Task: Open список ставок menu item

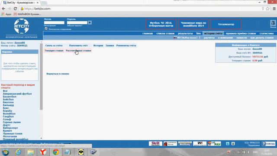Action: pyautogui.click(x=165, y=33)
